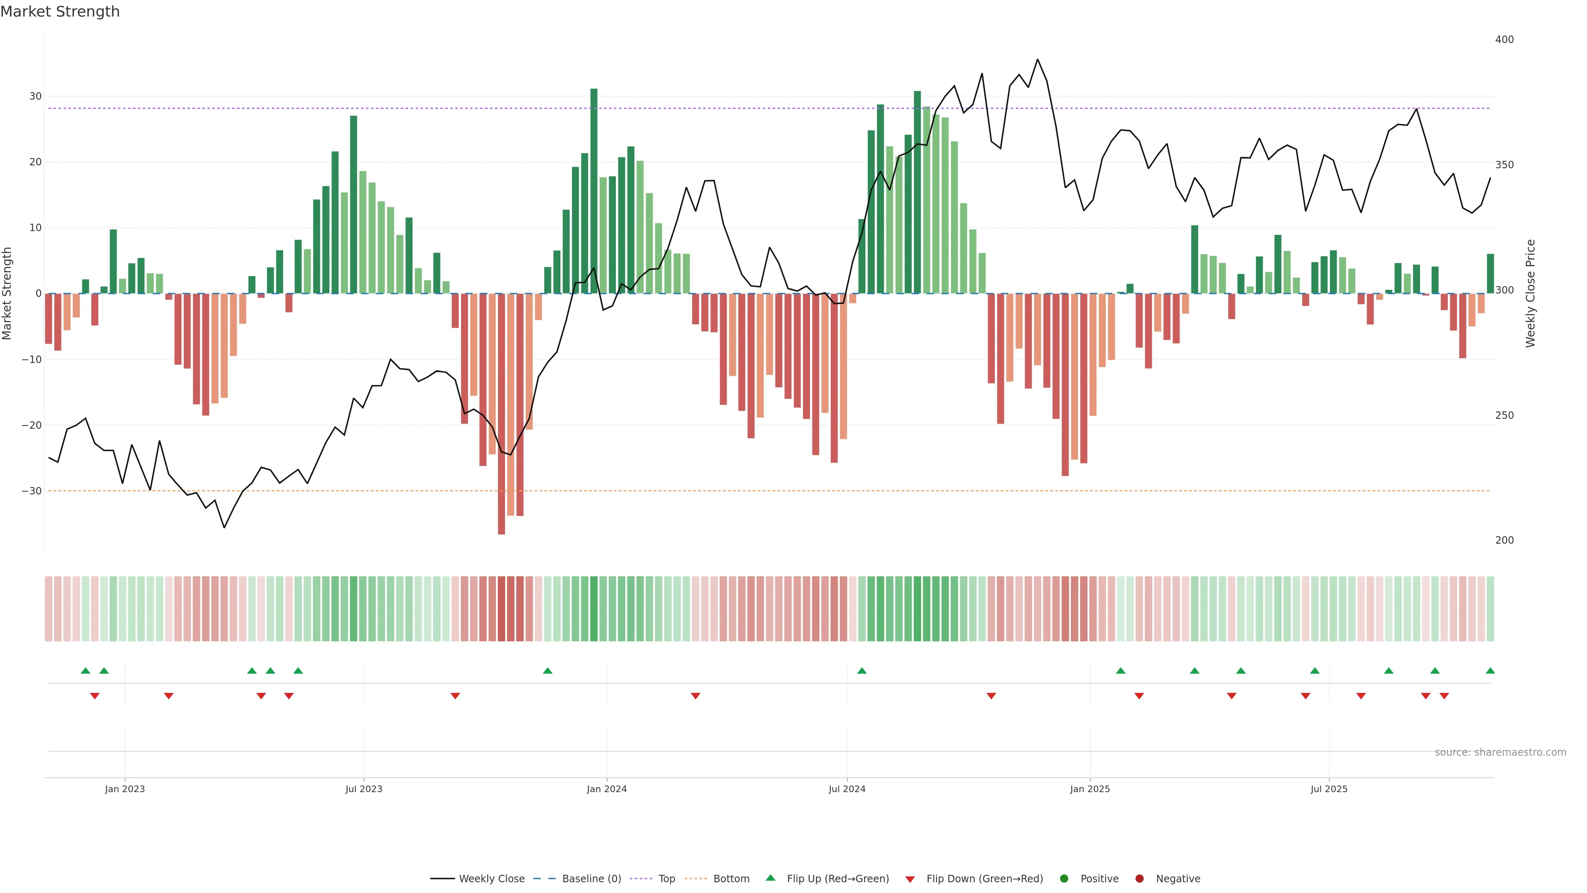1587x893 pixels.
Task: Click the dark red Negative legend circle
Action: tap(1139, 879)
